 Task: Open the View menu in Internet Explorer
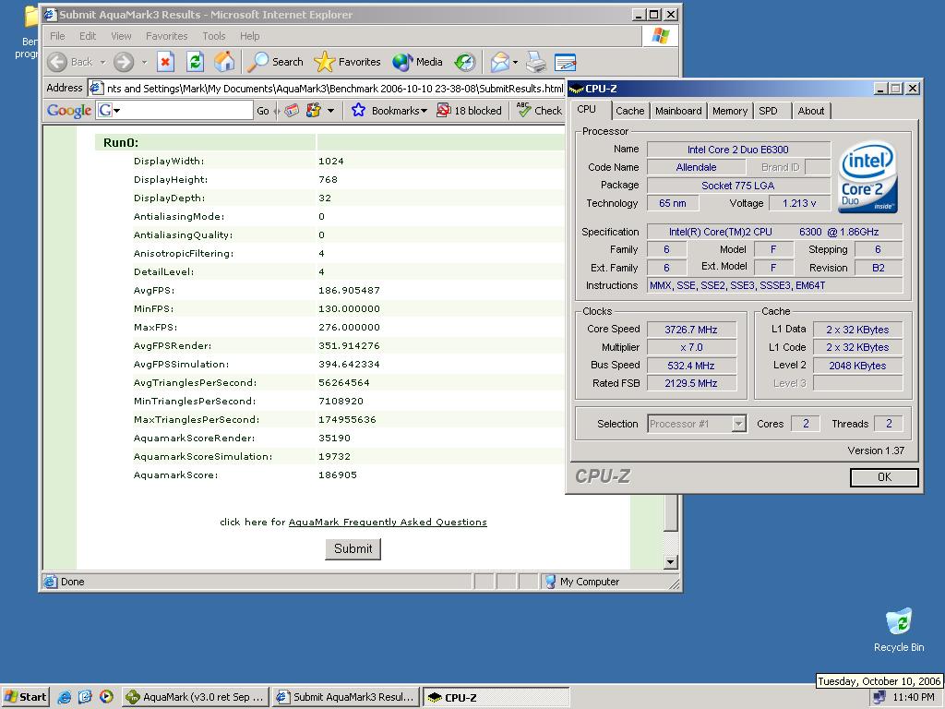point(121,36)
